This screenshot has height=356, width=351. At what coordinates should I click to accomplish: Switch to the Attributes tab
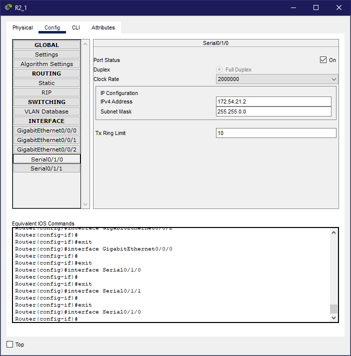(103, 27)
